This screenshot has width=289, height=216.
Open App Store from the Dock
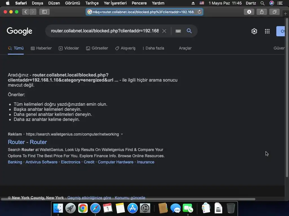click(x=133, y=208)
